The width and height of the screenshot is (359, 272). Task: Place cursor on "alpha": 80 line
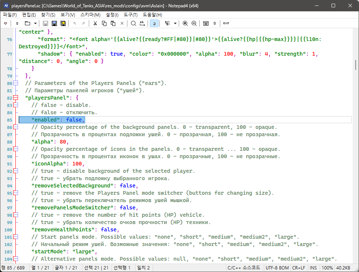[50, 142]
